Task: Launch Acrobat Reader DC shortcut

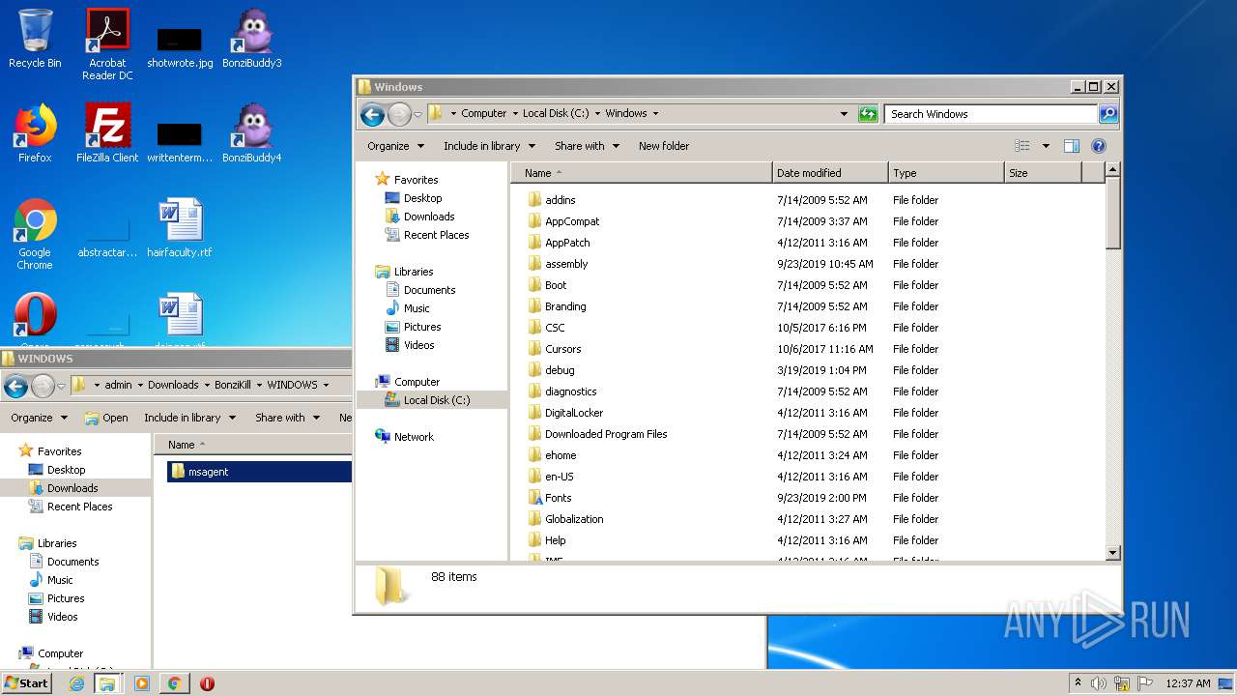Action: (107, 44)
